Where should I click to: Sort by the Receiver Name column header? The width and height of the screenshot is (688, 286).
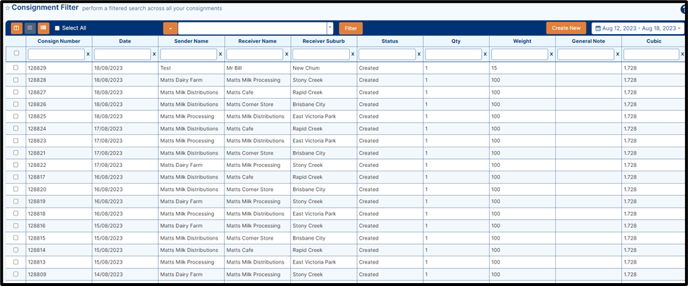pos(258,41)
